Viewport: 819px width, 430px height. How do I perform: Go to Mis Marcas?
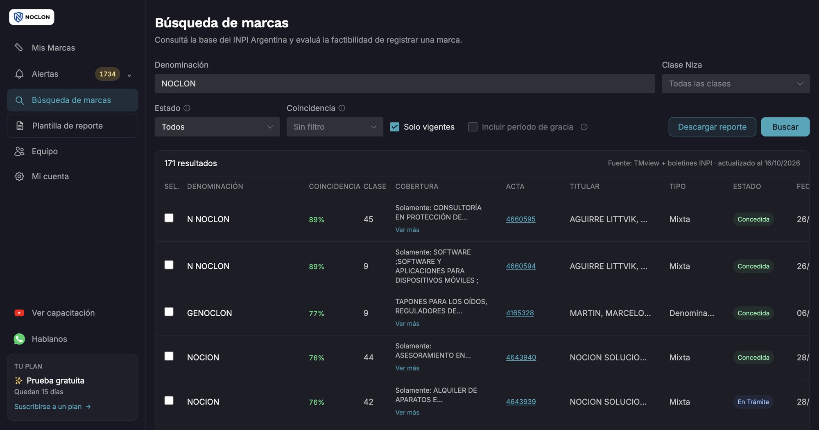72,48
